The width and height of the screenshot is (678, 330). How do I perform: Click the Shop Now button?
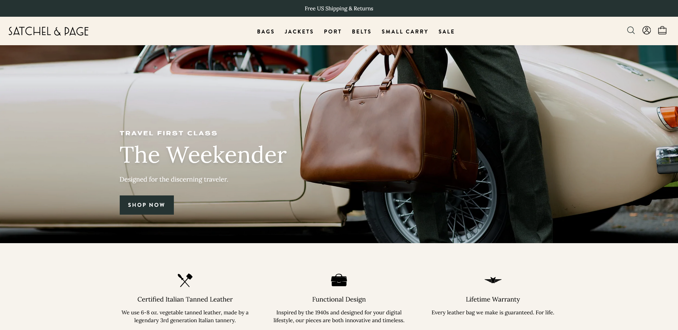pos(147,205)
